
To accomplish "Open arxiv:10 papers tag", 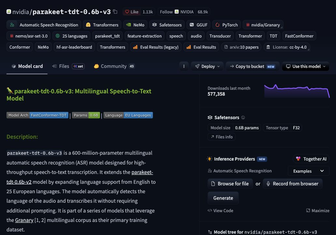I will point(241,47).
